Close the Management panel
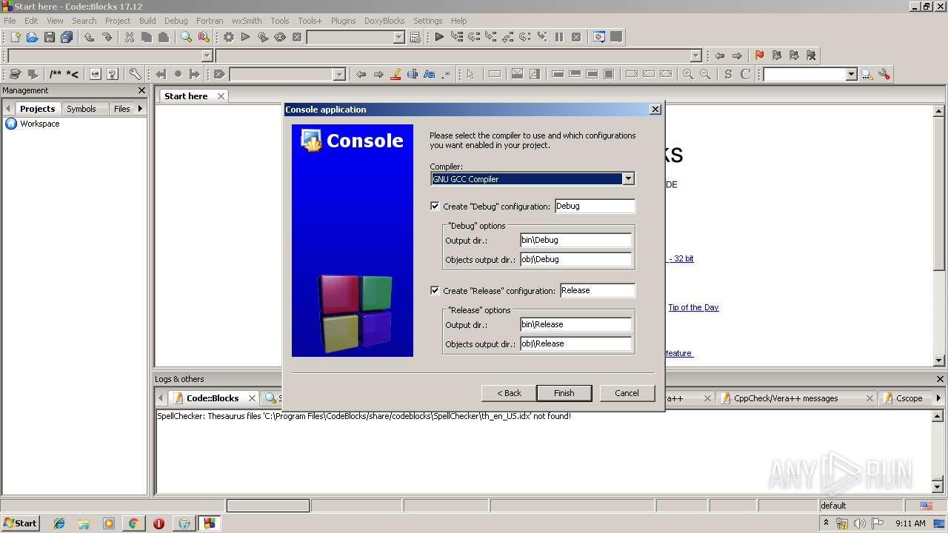 coord(141,90)
